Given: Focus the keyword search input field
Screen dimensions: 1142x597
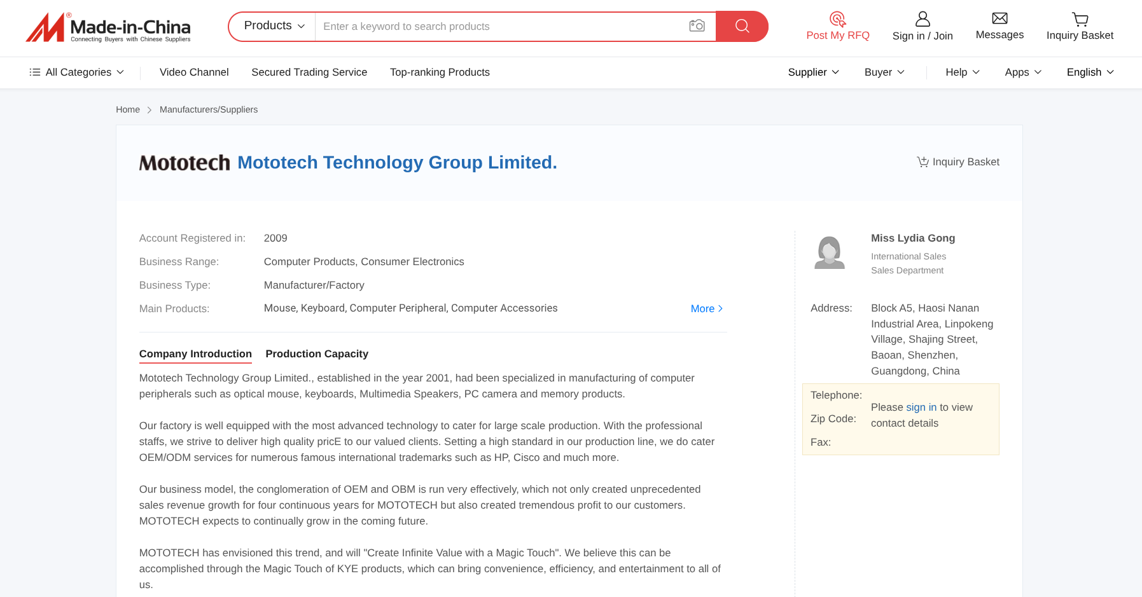Looking at the screenshot, I should click(x=501, y=26).
